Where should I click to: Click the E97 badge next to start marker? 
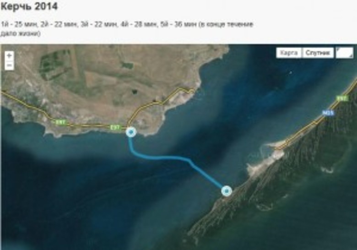115,127
